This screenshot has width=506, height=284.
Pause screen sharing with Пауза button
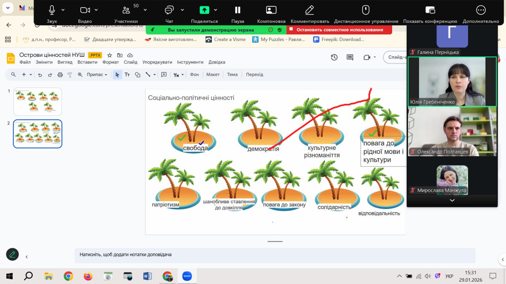pos(237,10)
